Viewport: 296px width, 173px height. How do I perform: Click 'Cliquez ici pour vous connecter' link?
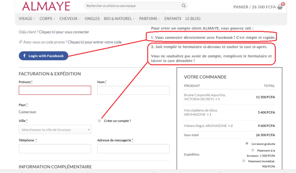pyautogui.click(x=64, y=32)
